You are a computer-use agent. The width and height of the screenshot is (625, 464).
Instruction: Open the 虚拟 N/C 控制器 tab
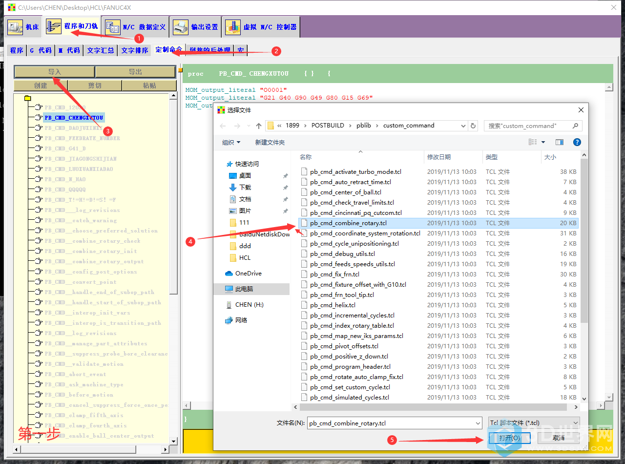261,27
